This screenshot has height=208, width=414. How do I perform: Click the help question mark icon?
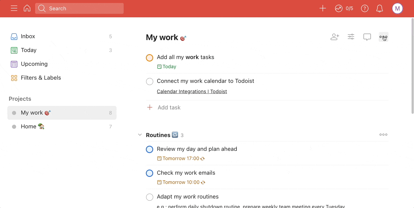364,8
